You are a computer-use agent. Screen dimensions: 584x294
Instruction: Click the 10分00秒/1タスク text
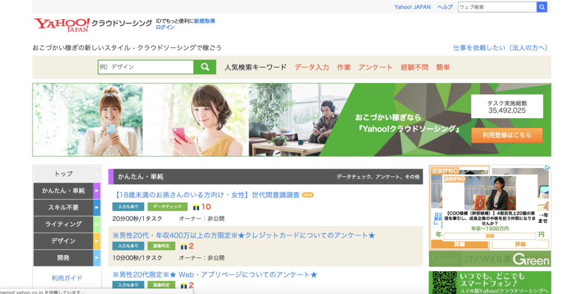point(137,258)
